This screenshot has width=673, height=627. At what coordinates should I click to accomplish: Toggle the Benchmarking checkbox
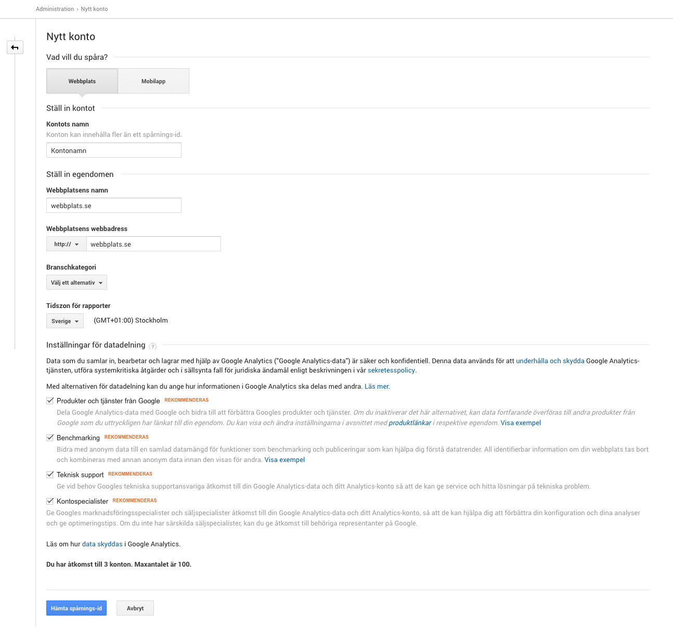click(50, 438)
